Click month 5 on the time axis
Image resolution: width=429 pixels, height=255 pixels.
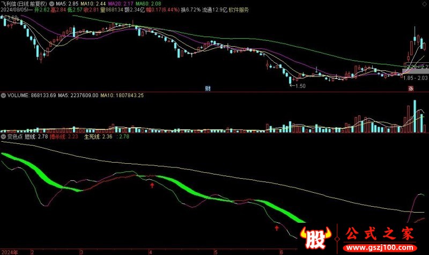[216, 252]
